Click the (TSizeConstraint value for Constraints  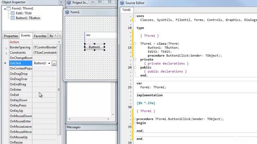[45, 52]
